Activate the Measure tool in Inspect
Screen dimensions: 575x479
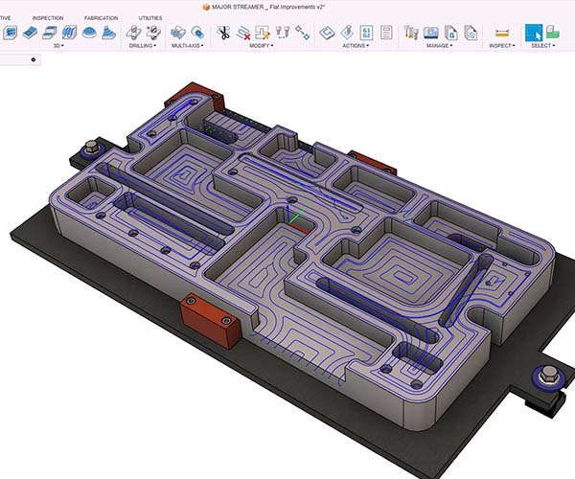[x=501, y=33]
